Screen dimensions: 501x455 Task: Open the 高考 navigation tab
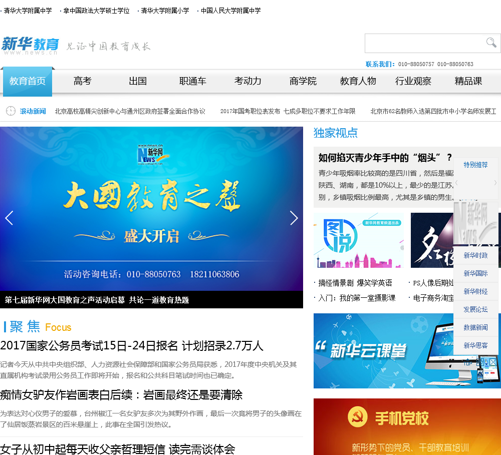coord(83,81)
